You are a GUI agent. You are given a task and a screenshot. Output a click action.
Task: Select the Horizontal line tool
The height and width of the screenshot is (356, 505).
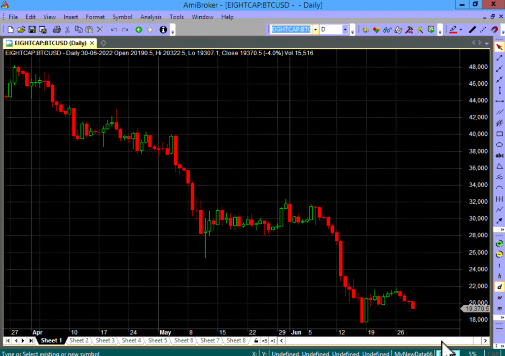(x=499, y=101)
